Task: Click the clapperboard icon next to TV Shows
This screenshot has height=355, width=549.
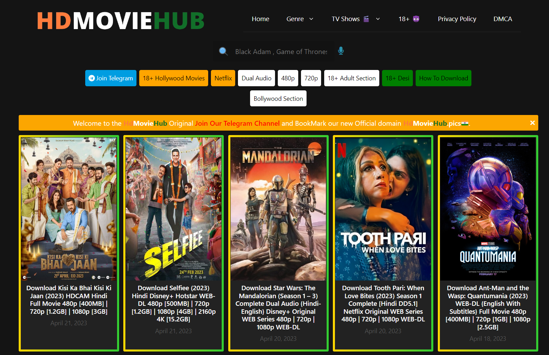Action: (x=366, y=19)
